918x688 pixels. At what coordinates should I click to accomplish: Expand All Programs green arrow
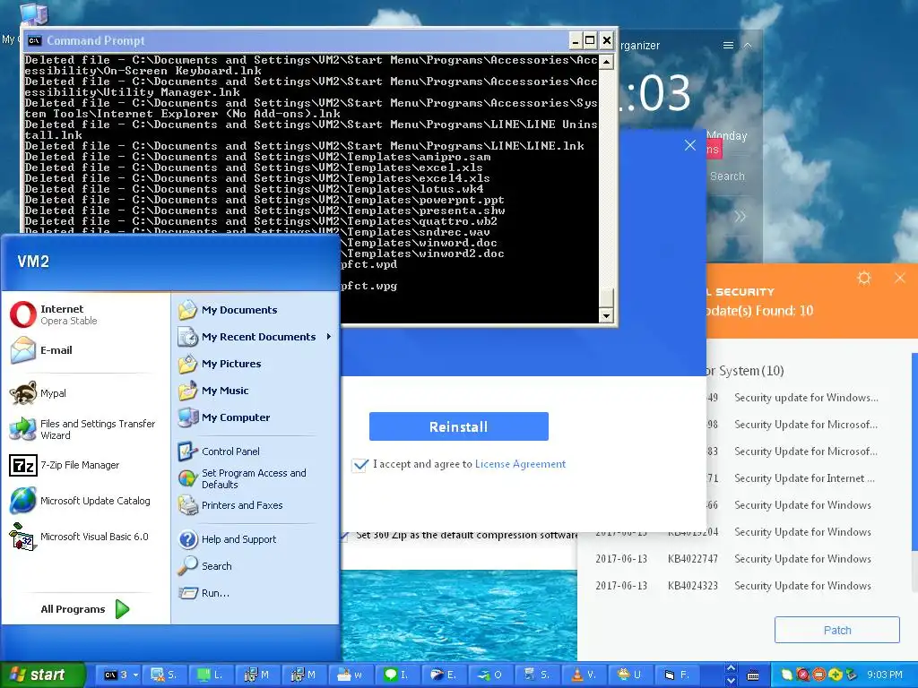122,609
